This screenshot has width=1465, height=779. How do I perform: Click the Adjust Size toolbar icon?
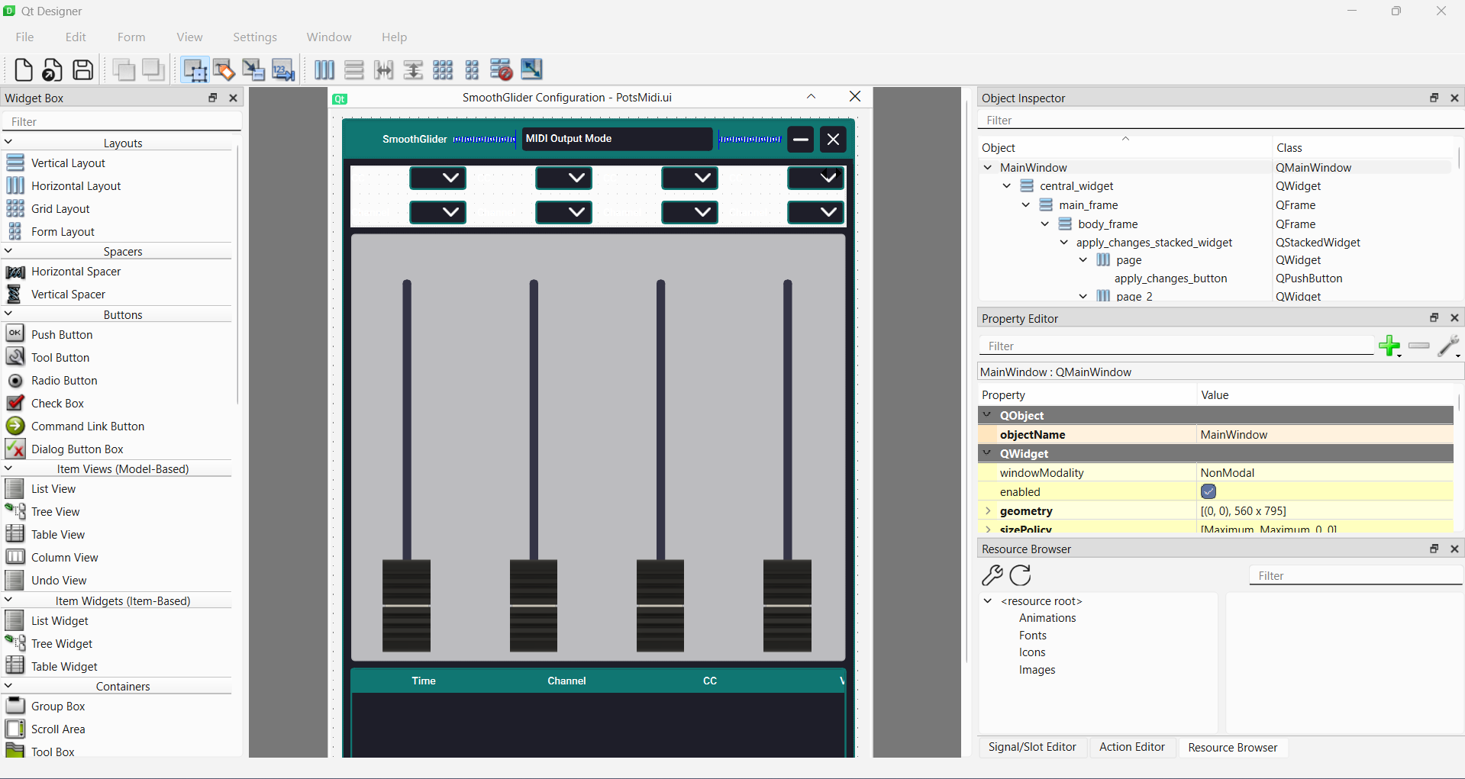point(531,69)
